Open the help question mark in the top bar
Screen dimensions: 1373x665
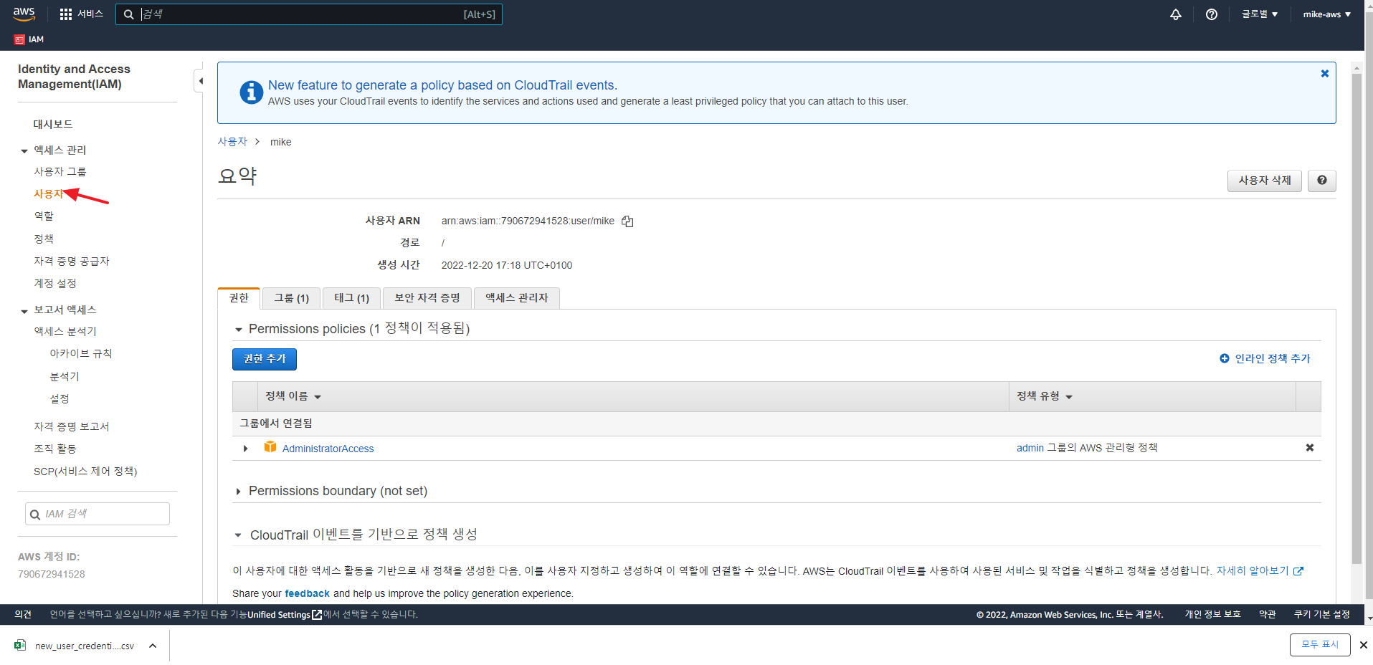(x=1212, y=14)
